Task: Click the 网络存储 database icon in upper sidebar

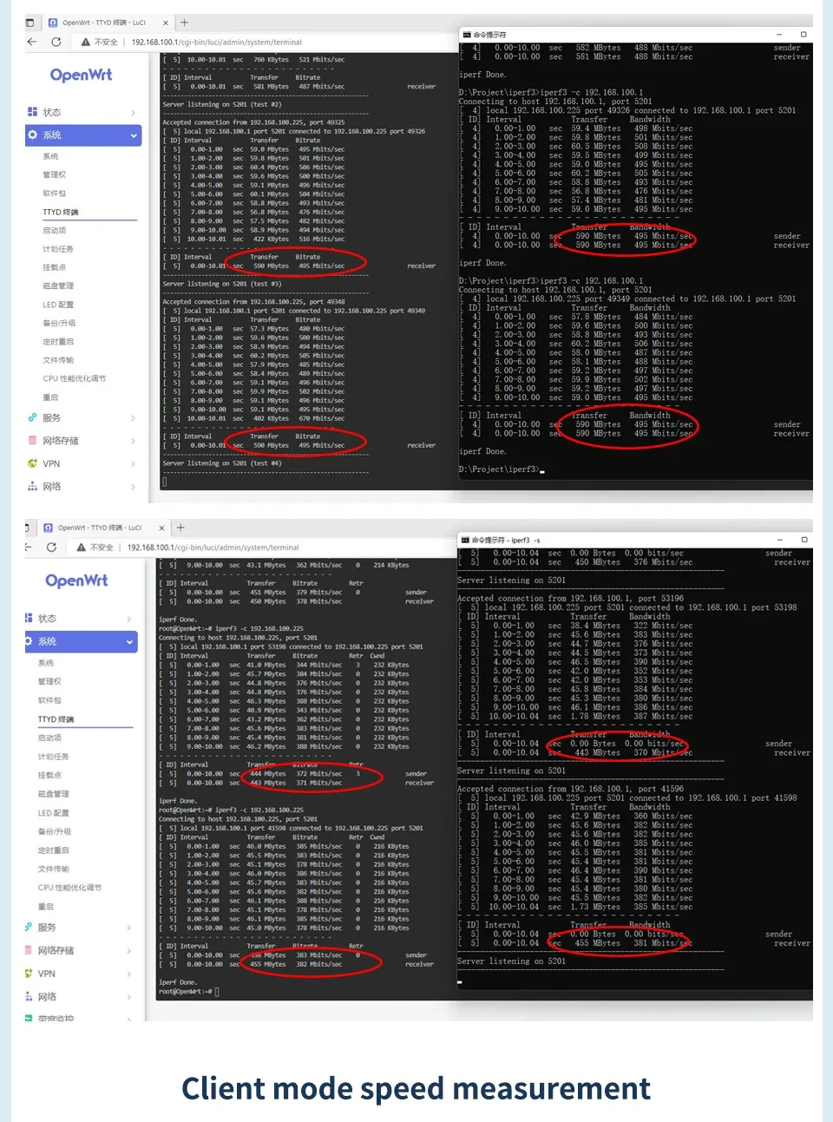Action: (32, 441)
